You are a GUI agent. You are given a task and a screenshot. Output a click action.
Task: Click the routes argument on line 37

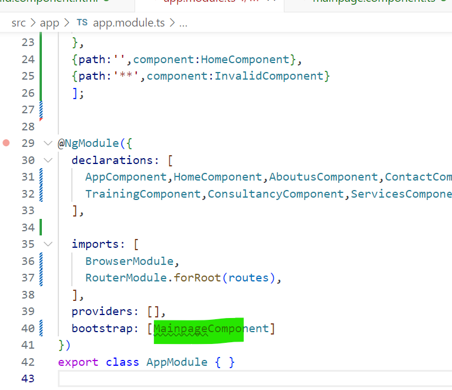tap(248, 278)
